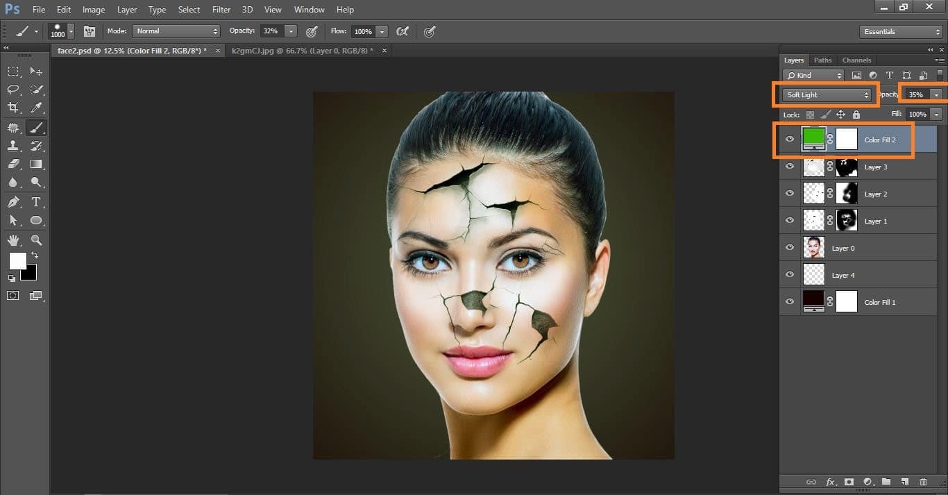Viewport: 948px width, 495px height.
Task: Activate the Hand tool
Action: coord(13,240)
